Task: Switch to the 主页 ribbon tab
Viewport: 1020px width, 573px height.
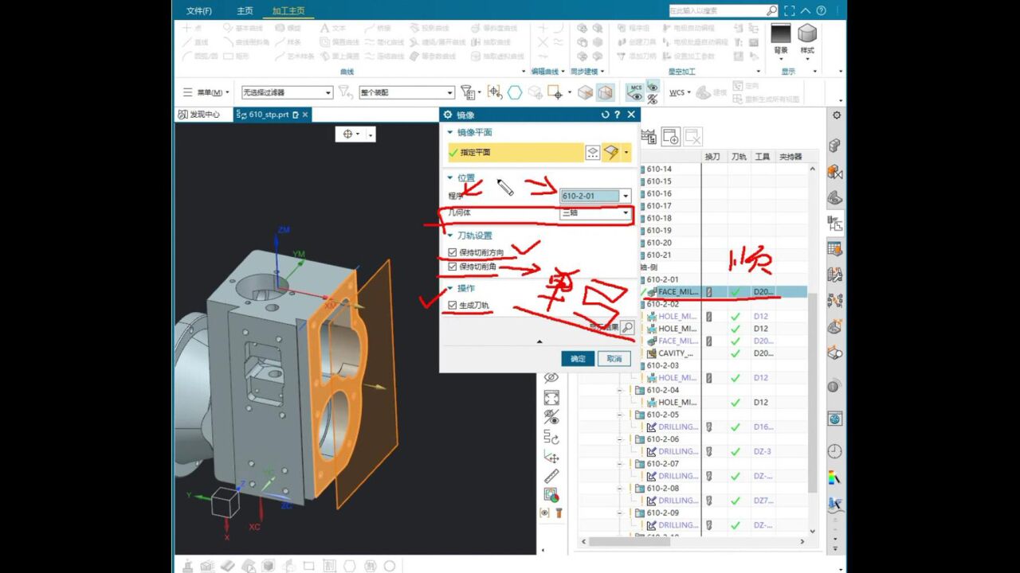Action: point(245,11)
